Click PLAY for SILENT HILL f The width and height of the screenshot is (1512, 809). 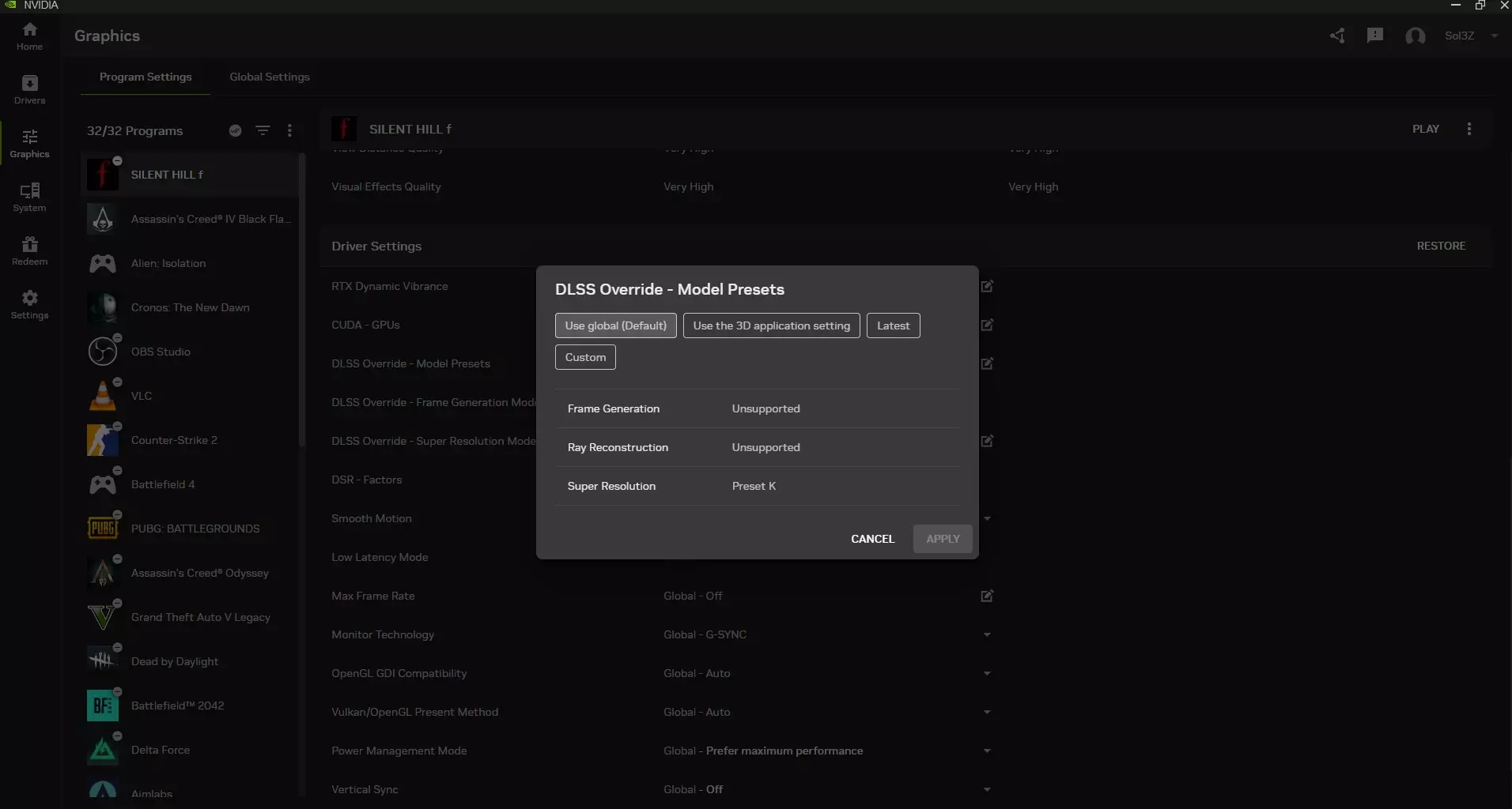(1426, 129)
